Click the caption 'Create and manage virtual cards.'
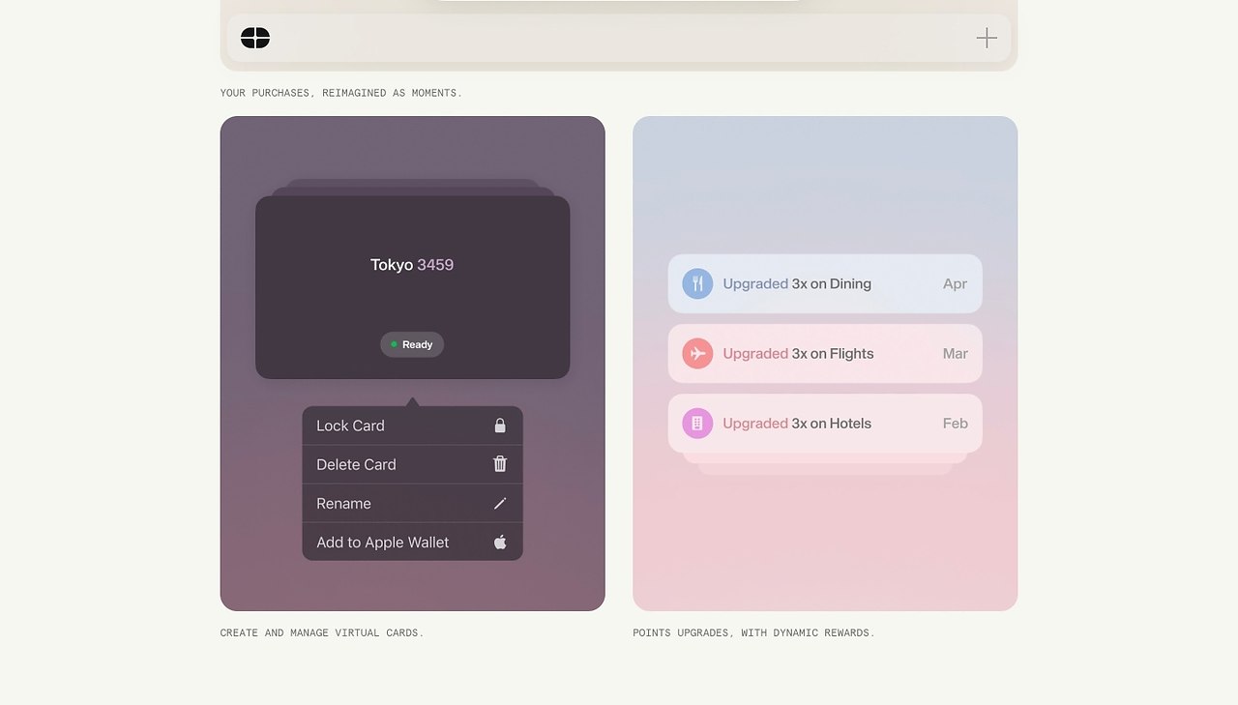The height and width of the screenshot is (705, 1238). click(x=322, y=632)
